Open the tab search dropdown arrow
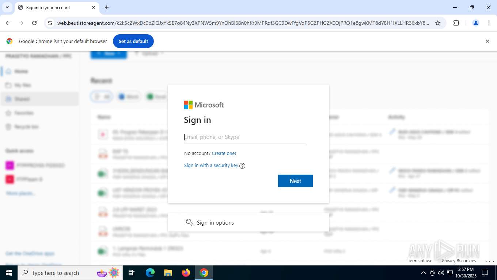 pyautogui.click(x=7, y=7)
